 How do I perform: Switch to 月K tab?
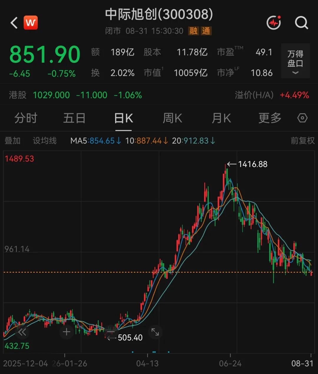pyautogui.click(x=221, y=118)
